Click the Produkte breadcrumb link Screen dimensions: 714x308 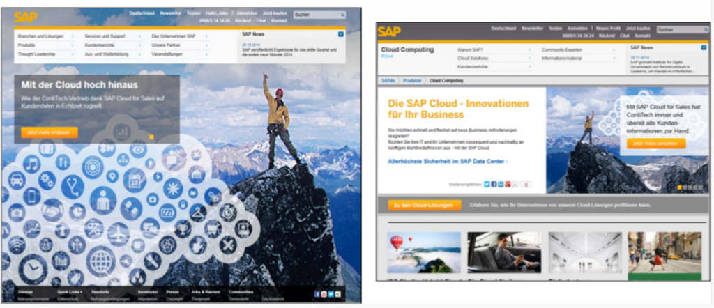pos(412,81)
